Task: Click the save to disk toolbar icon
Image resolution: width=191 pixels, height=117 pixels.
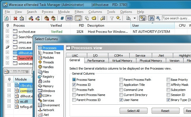Action: tap(22, 18)
